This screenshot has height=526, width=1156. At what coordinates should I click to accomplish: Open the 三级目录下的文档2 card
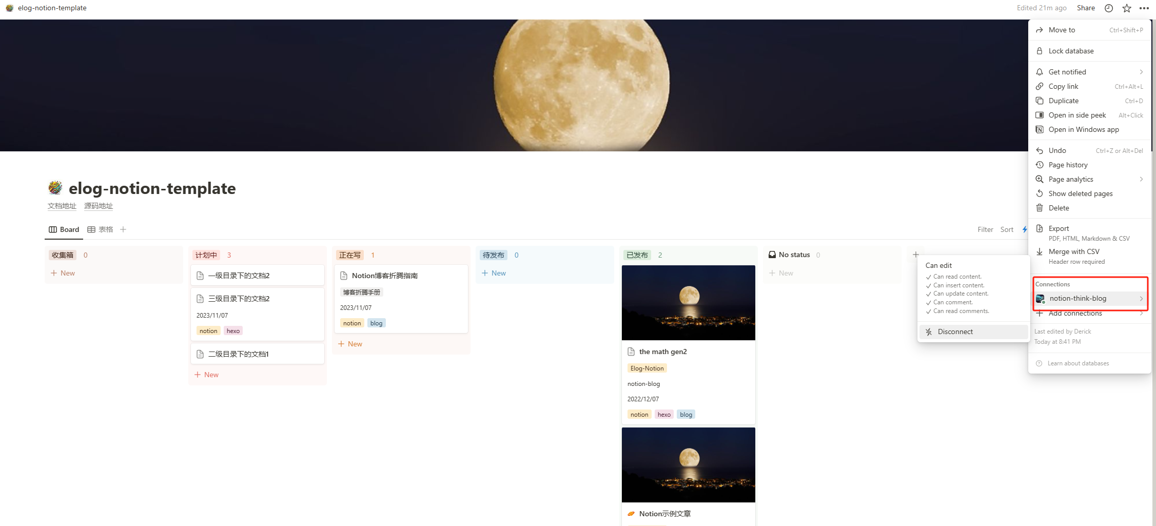pos(258,314)
